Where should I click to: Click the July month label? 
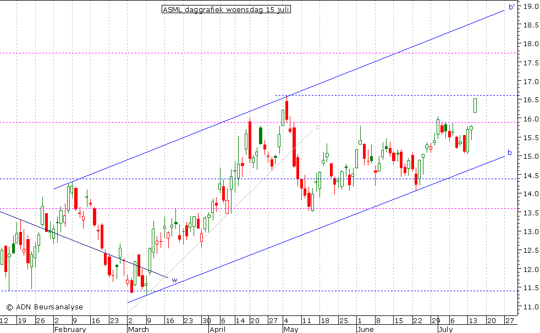point(445,329)
